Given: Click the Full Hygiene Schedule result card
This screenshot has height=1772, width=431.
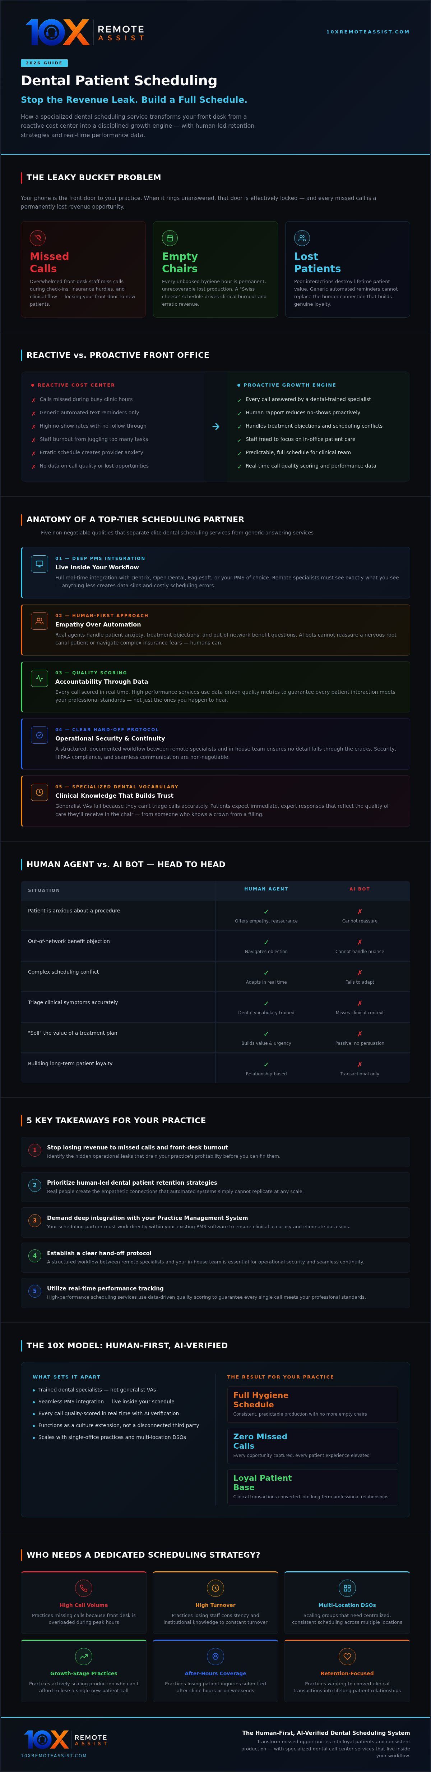Looking at the screenshot, I should coord(313,1404).
